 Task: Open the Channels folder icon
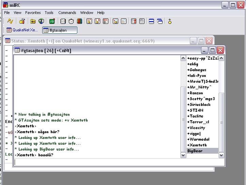coord(33,21)
